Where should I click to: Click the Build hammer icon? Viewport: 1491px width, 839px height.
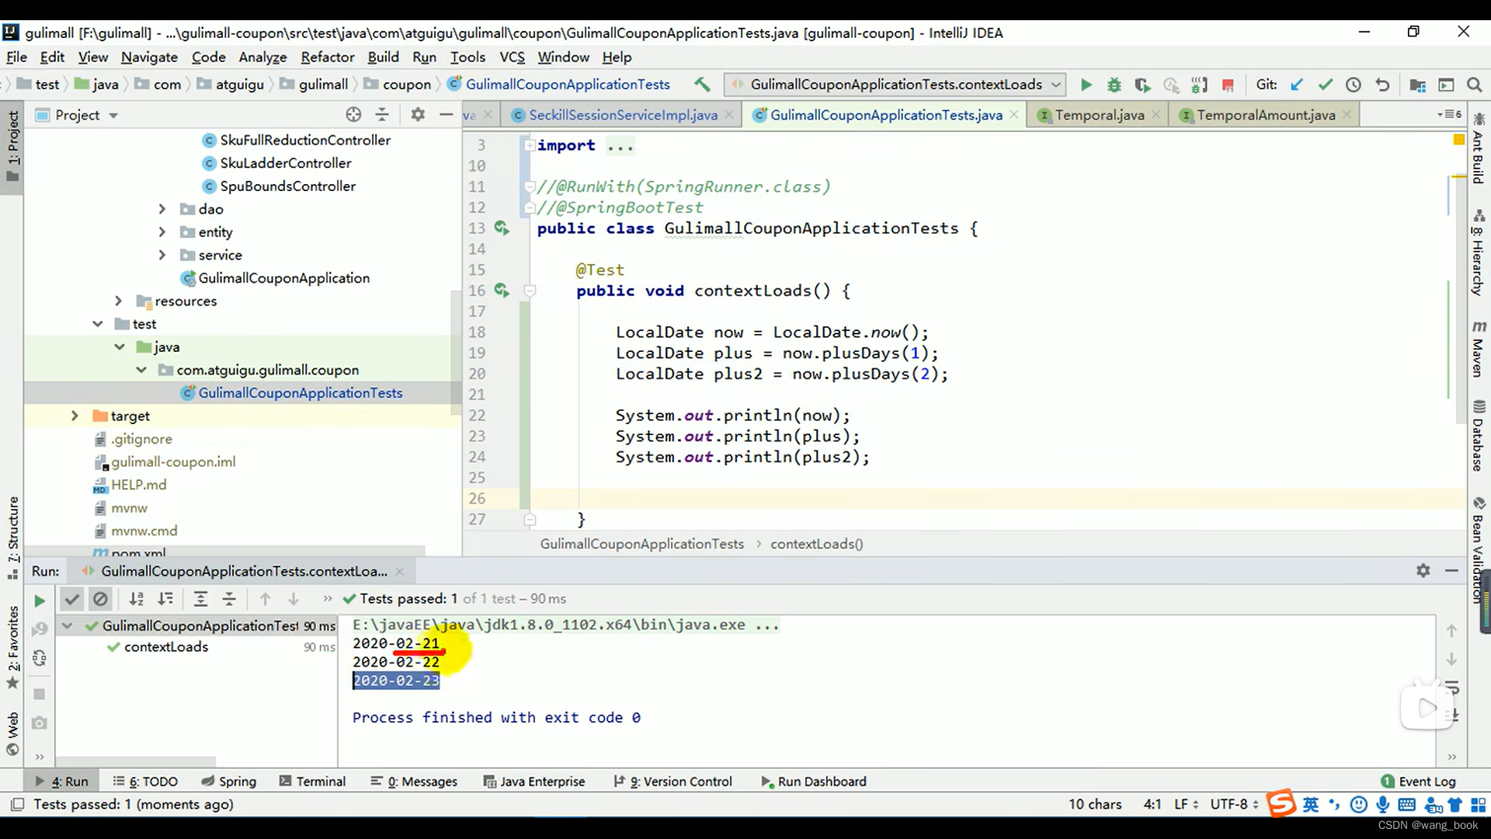point(702,84)
